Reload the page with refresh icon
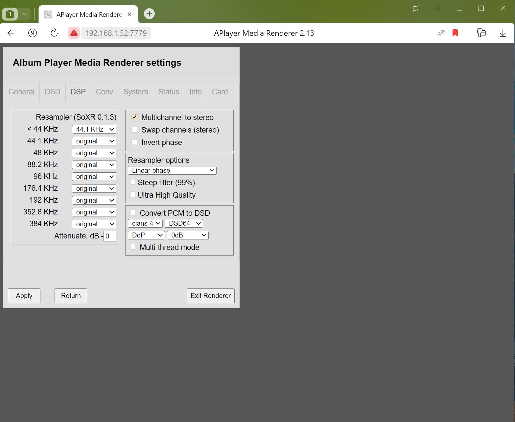 click(x=54, y=33)
